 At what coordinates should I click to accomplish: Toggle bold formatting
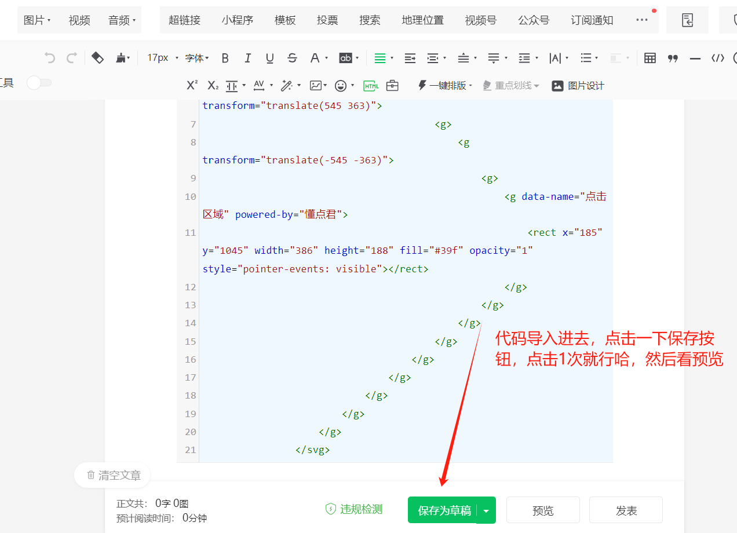click(x=225, y=58)
